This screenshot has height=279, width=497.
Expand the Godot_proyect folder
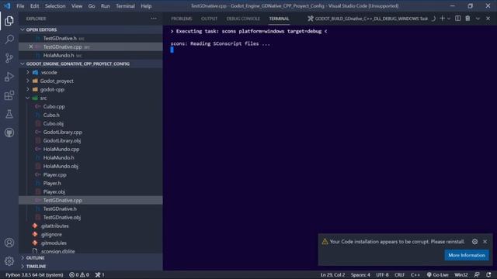91,81
